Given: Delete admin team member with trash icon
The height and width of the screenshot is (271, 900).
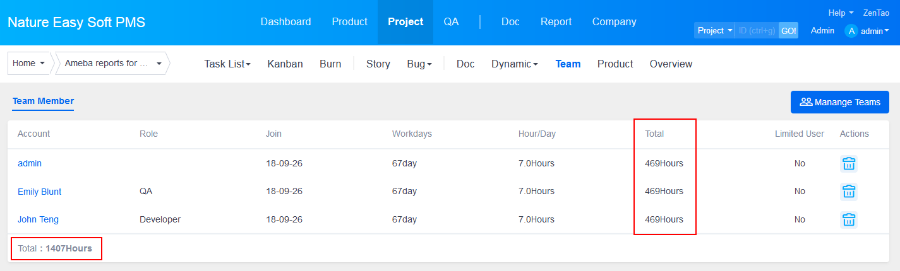Looking at the screenshot, I should (x=849, y=163).
